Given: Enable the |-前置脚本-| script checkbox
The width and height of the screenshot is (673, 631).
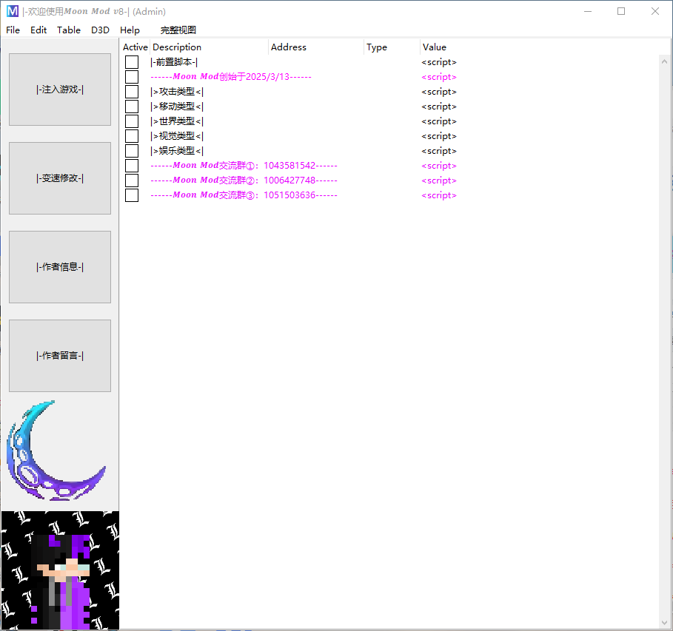Looking at the screenshot, I should [x=133, y=61].
